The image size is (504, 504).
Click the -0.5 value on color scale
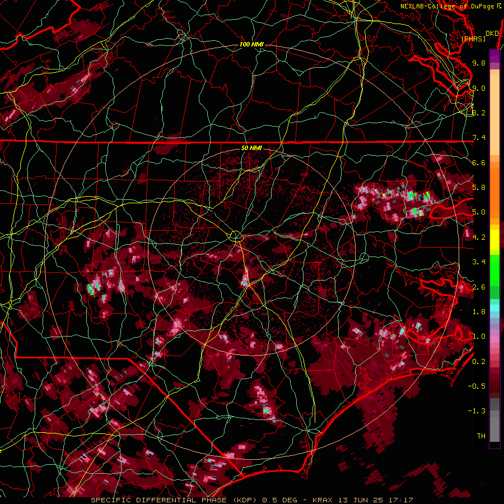coord(477,386)
